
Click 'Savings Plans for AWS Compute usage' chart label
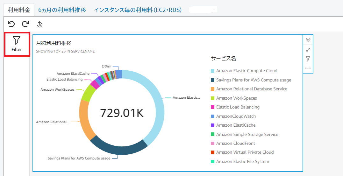tap(79, 158)
